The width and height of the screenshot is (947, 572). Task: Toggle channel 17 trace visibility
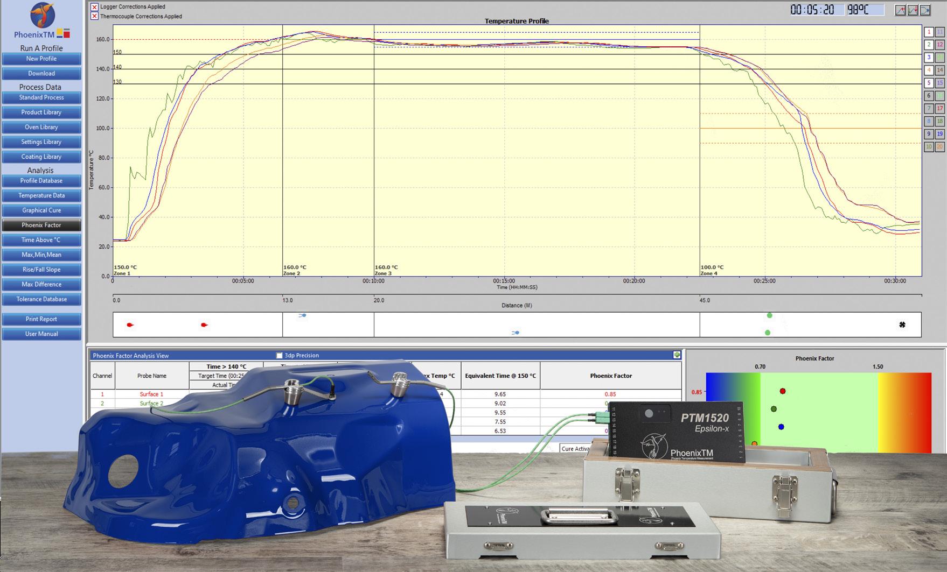click(940, 109)
